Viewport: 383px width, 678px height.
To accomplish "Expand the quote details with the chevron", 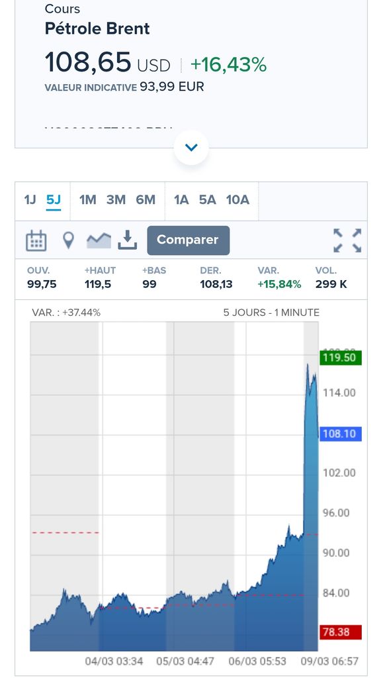I will (191, 148).
